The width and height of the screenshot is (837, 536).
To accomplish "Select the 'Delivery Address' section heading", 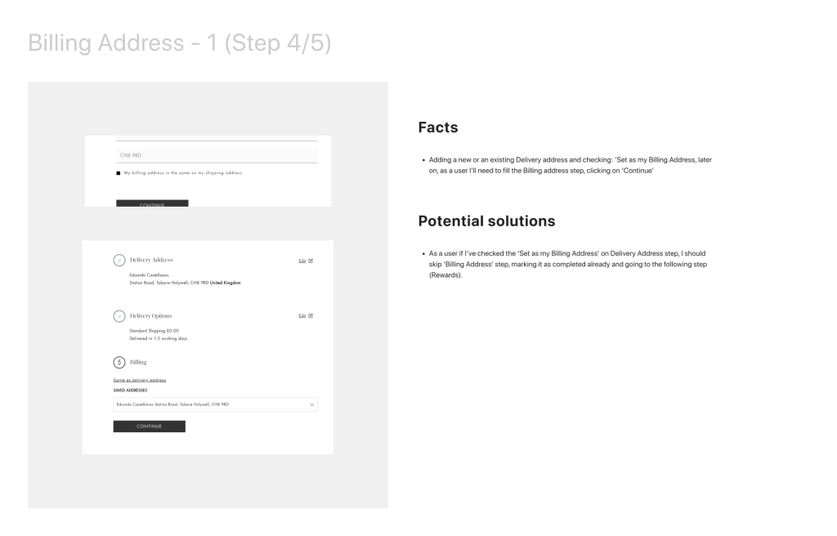I will tap(151, 260).
